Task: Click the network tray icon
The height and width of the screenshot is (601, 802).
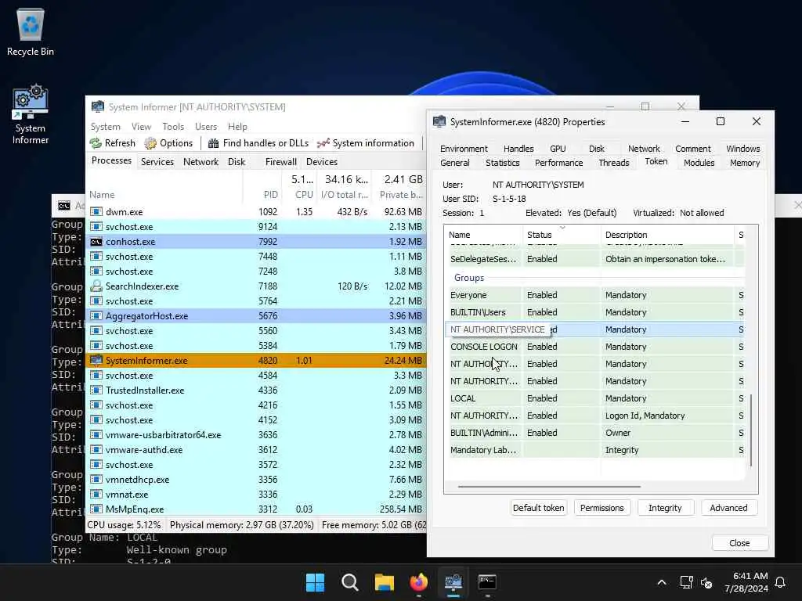Action: [686, 582]
